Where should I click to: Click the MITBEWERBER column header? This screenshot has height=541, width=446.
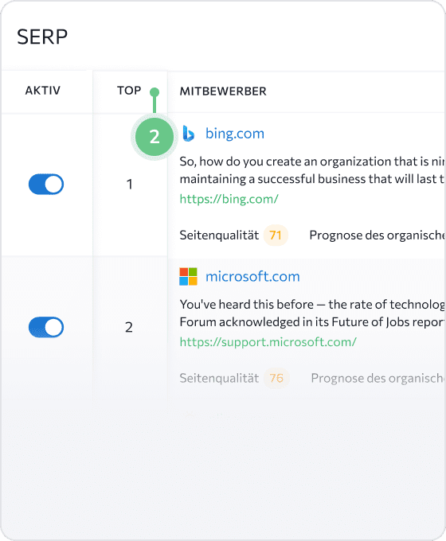coord(223,91)
